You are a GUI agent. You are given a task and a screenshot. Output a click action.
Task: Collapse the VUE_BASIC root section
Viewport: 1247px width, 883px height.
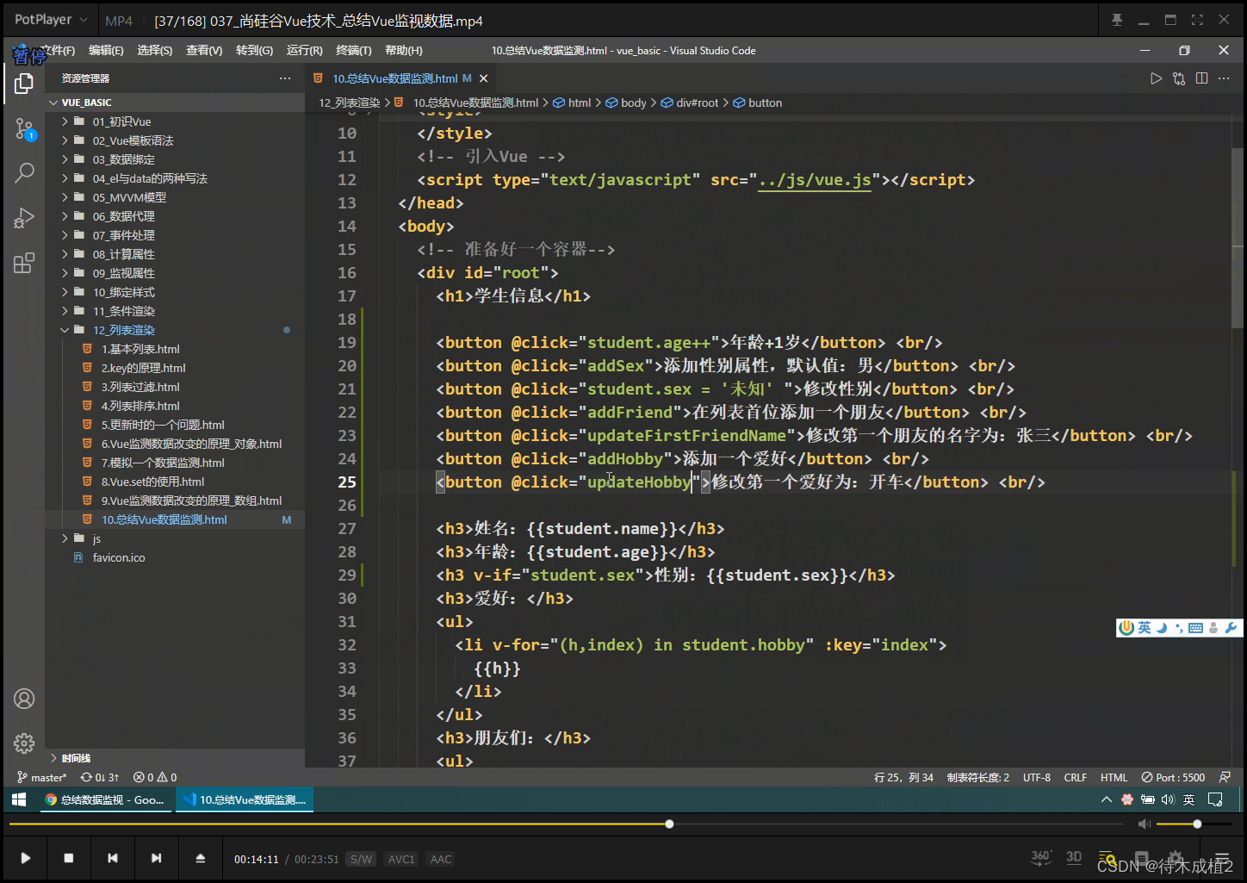pos(86,103)
